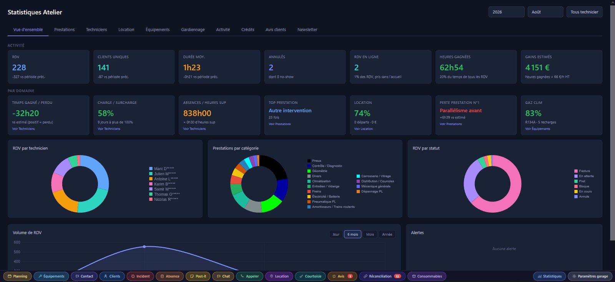Open the Tous technicien filter dropdown

584,12
